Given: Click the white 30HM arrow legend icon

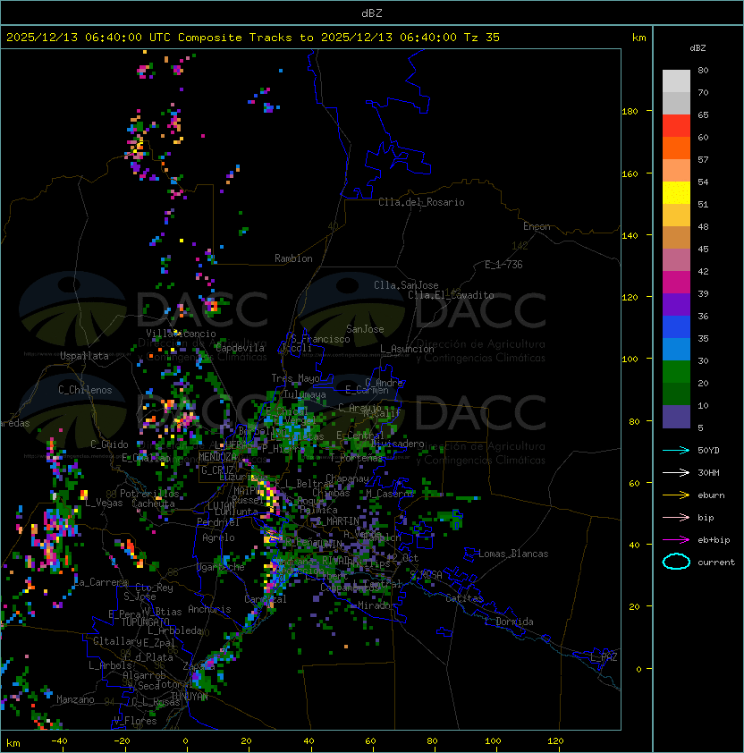Looking at the screenshot, I should [x=676, y=472].
